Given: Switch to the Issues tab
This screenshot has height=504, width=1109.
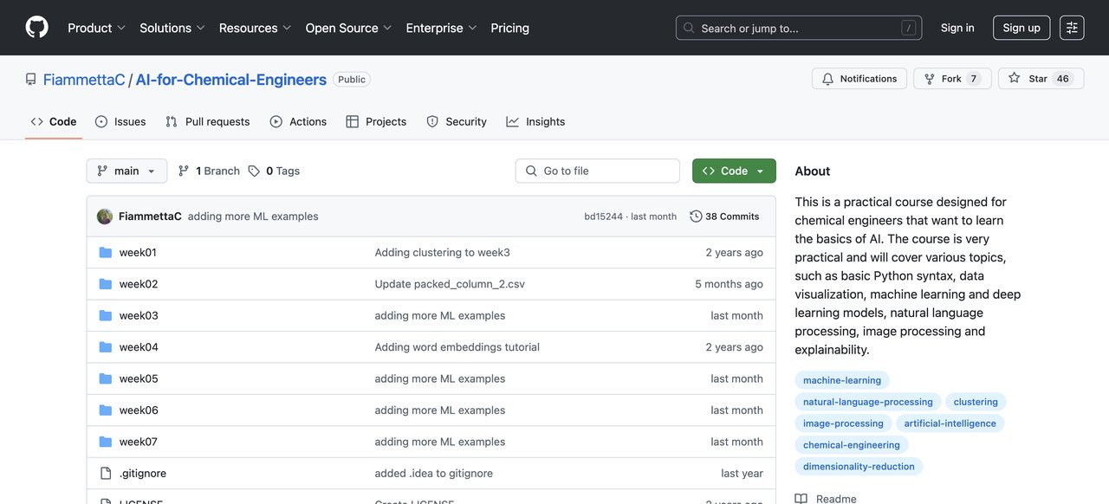Looking at the screenshot, I should pos(120,121).
